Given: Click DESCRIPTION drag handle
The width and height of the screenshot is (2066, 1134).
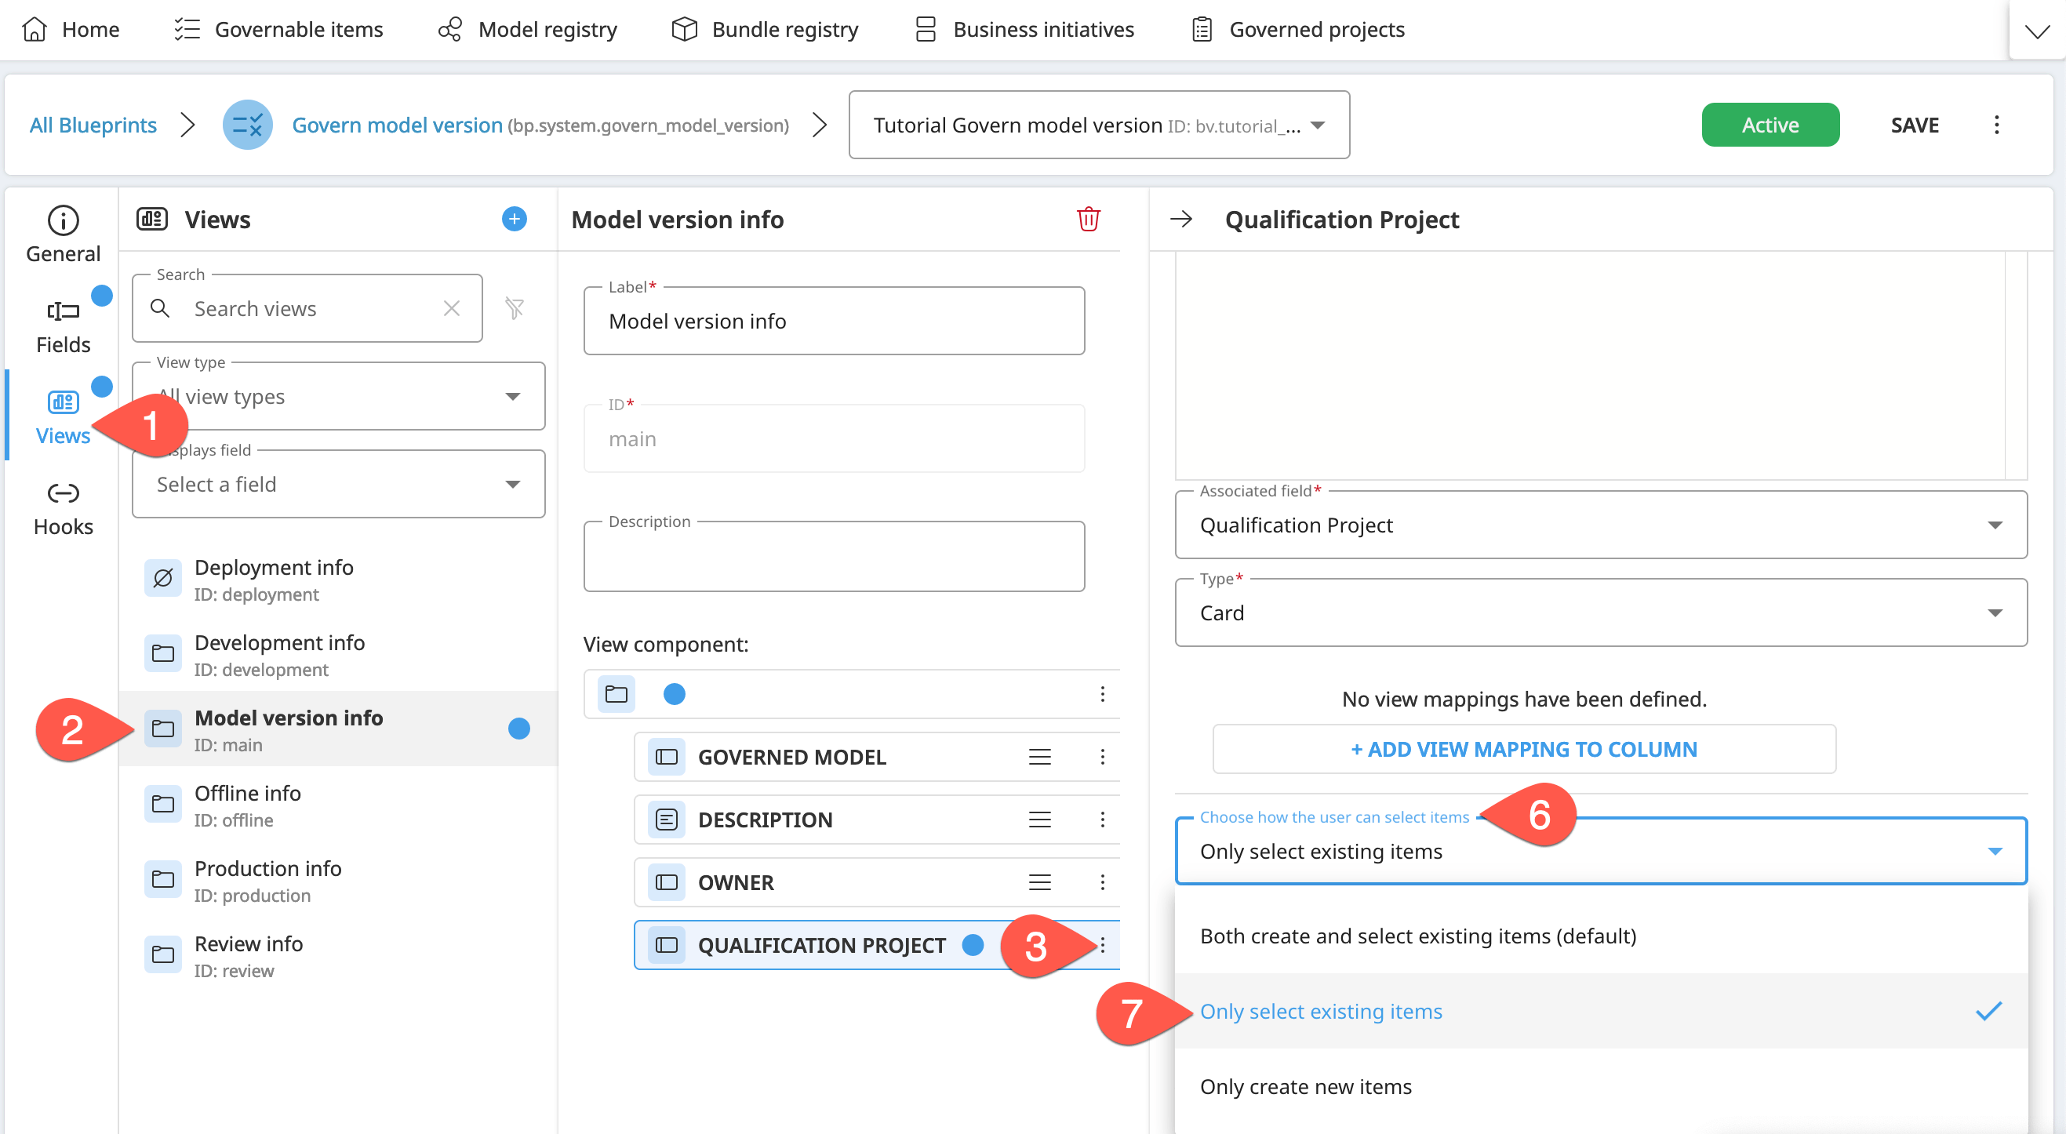Looking at the screenshot, I should pyautogui.click(x=1040, y=820).
